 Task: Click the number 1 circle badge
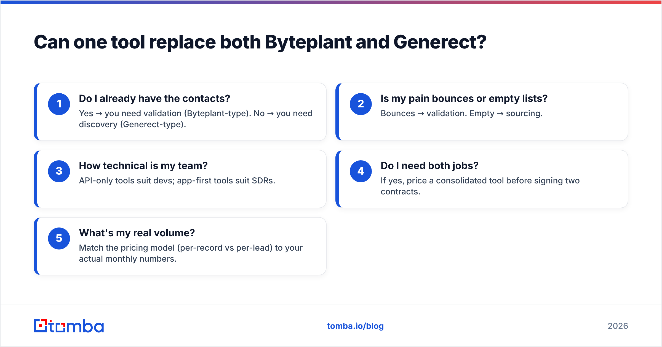click(59, 104)
